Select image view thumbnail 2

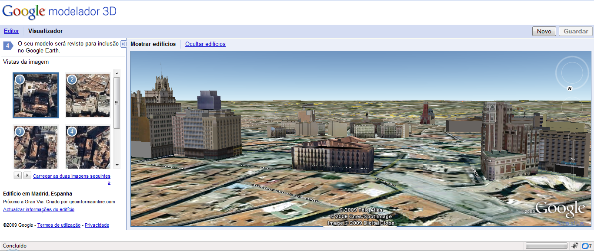(87, 95)
